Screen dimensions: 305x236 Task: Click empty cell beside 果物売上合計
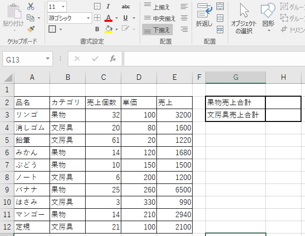click(283, 103)
